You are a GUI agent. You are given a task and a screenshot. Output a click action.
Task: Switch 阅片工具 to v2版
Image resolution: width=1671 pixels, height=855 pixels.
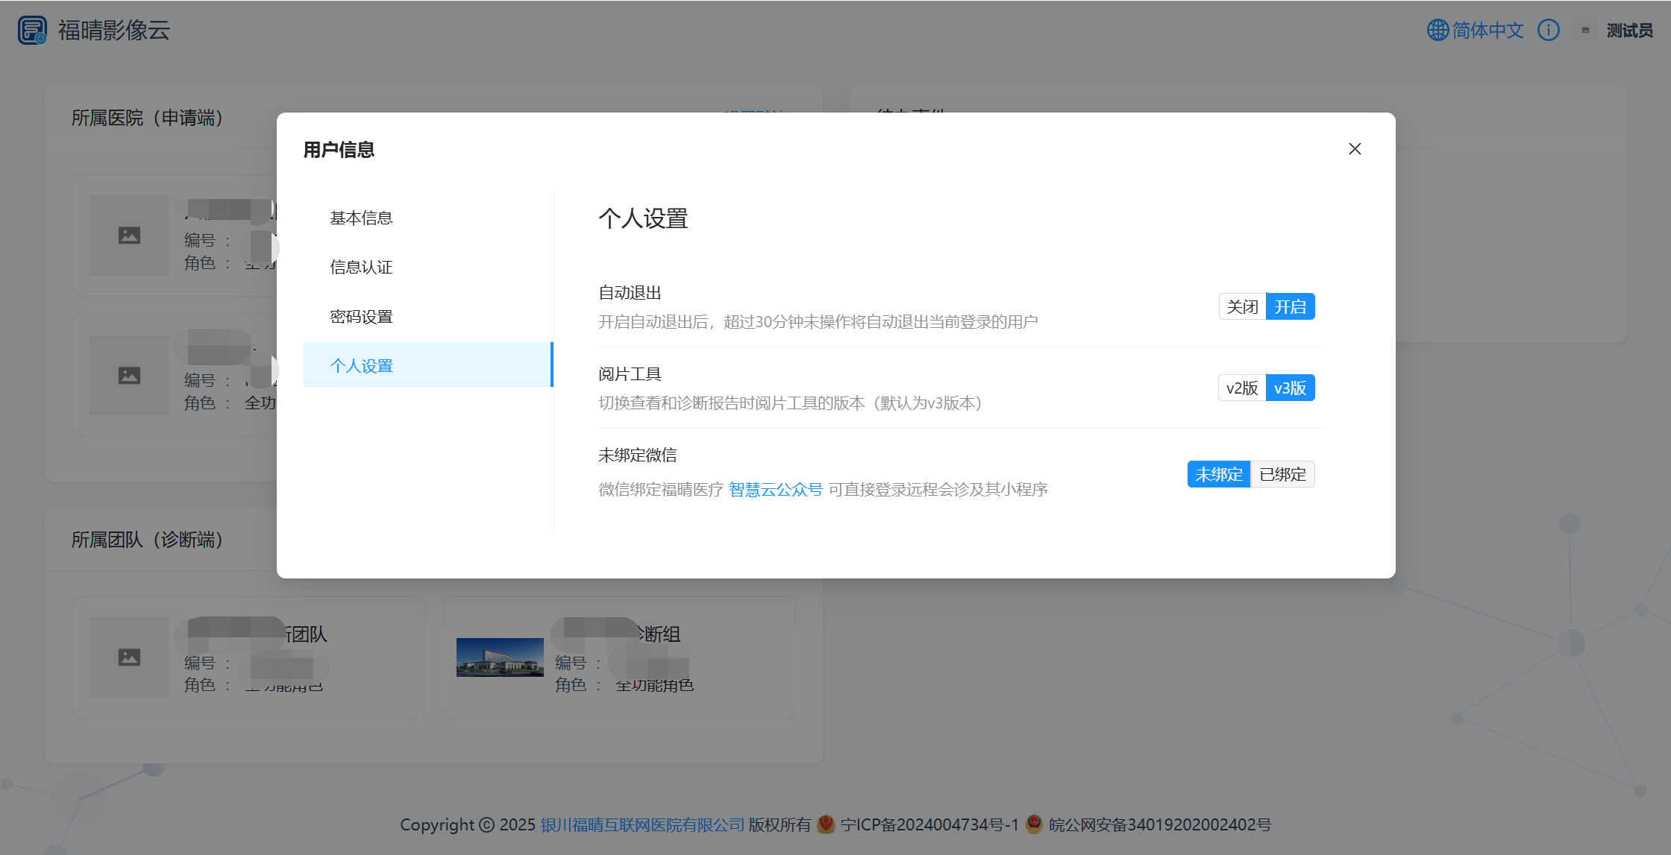pyautogui.click(x=1242, y=388)
